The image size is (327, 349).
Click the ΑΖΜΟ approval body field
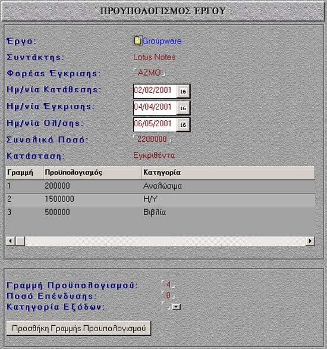pyautogui.click(x=149, y=73)
